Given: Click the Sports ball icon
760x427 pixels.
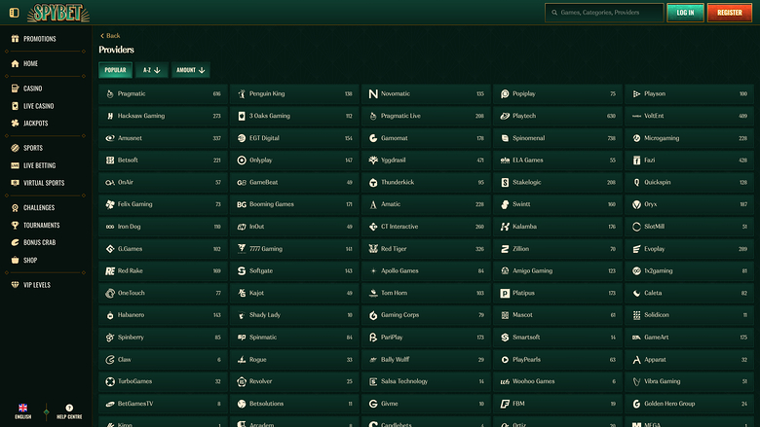Looking at the screenshot, I should click(x=15, y=148).
